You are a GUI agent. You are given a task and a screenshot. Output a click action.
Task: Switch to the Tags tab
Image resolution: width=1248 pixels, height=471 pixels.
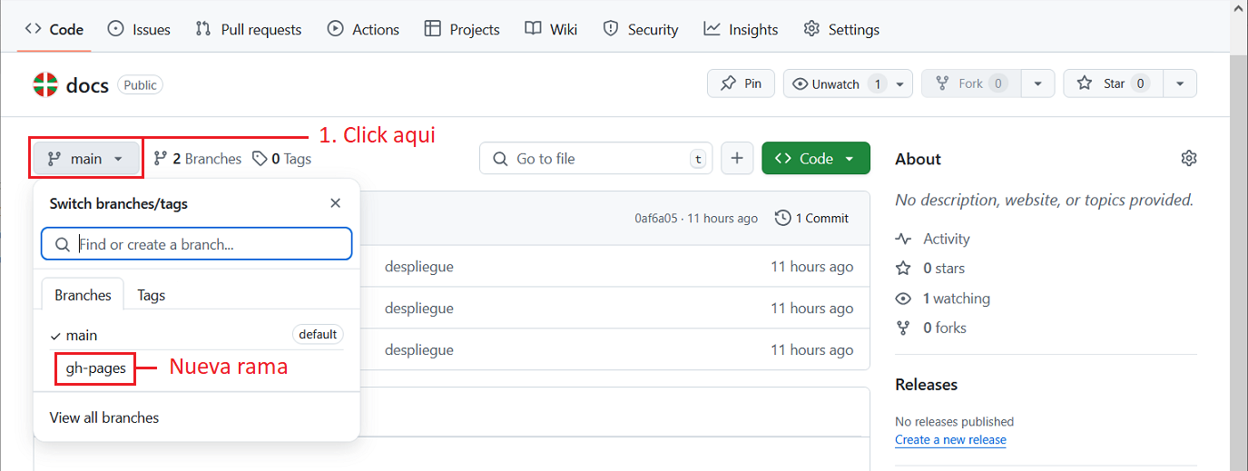pos(151,295)
